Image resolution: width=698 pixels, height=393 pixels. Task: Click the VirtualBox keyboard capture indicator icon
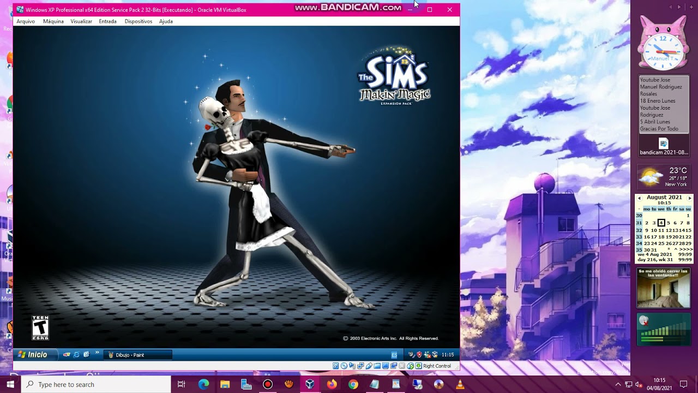click(418, 366)
